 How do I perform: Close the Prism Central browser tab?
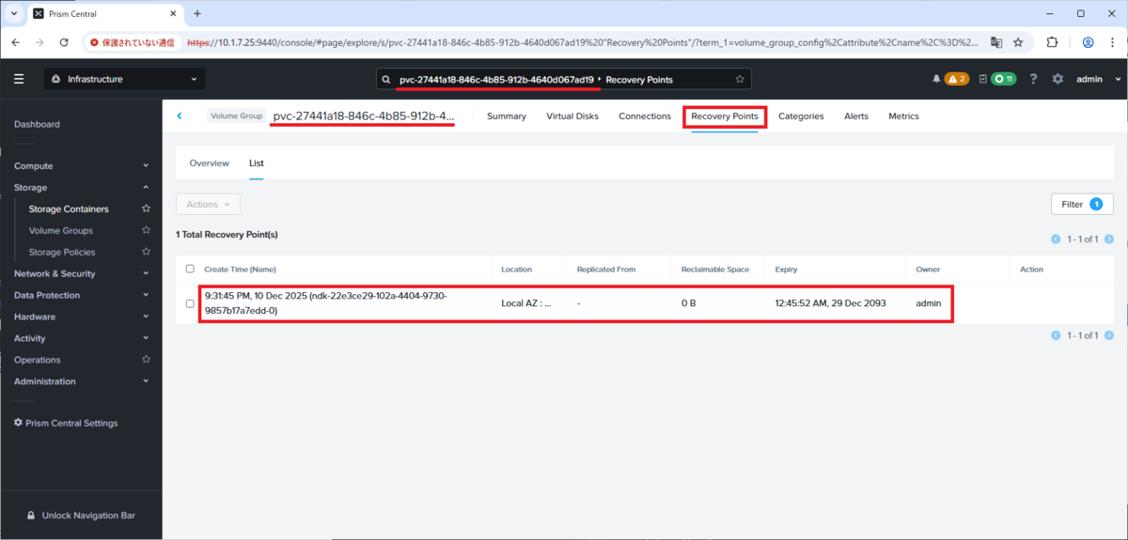click(x=172, y=14)
